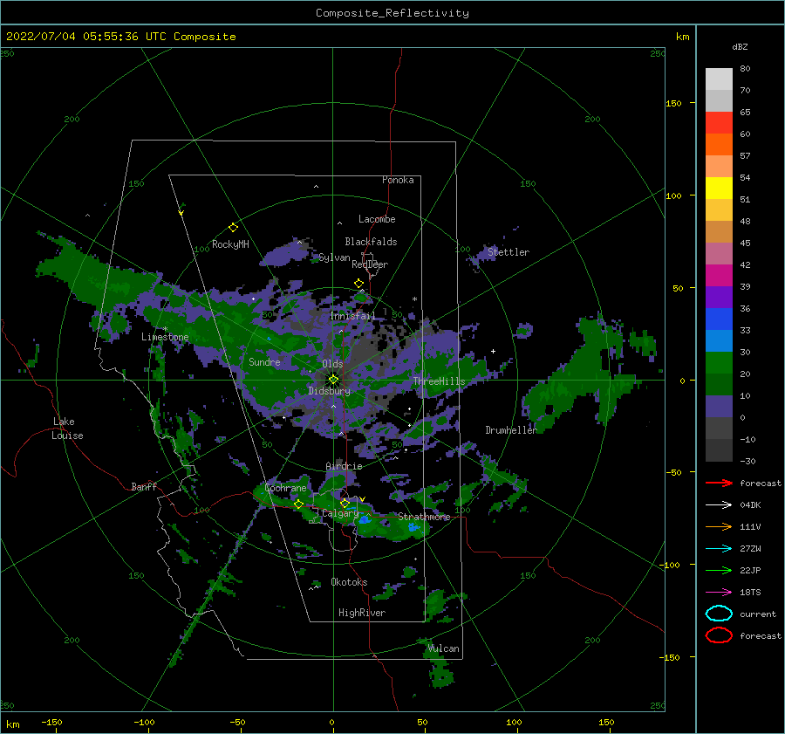This screenshot has width=785, height=734.
Task: Select the Vulcan label
Action: pyautogui.click(x=444, y=648)
